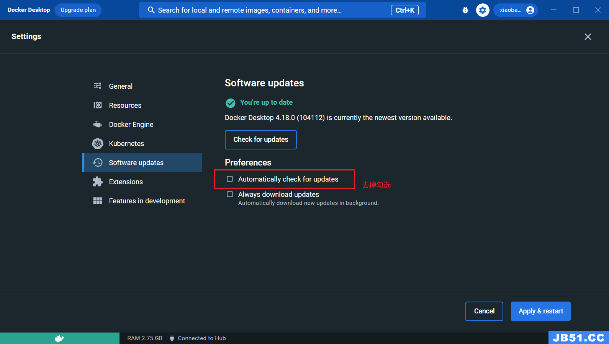The image size is (609, 344).
Task: Click the Extensions puzzle piece icon
Action: pyautogui.click(x=98, y=182)
